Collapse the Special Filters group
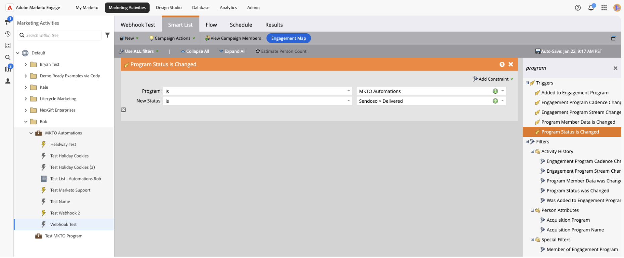Viewport: 624px width, 258px height. tap(532, 240)
